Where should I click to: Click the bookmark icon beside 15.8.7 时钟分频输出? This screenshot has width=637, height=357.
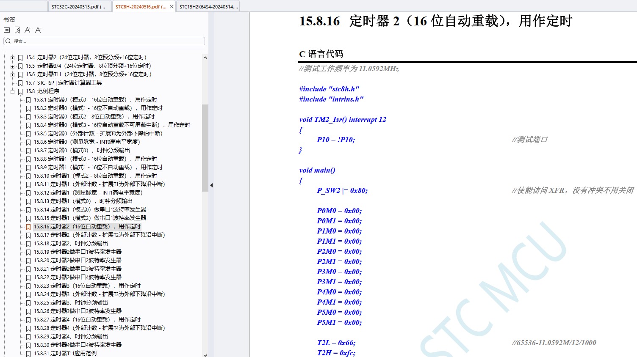28,151
